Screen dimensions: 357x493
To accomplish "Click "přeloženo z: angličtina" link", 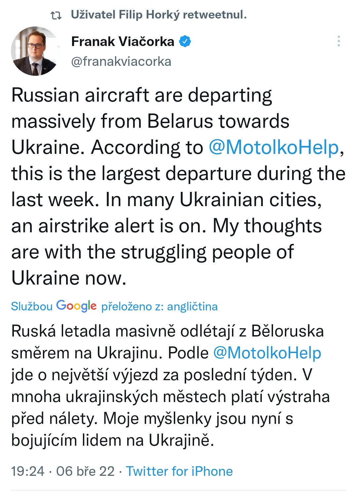I will pos(159,307).
